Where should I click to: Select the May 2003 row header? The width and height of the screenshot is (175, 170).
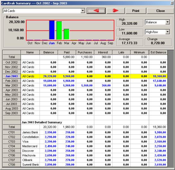click(12, 95)
